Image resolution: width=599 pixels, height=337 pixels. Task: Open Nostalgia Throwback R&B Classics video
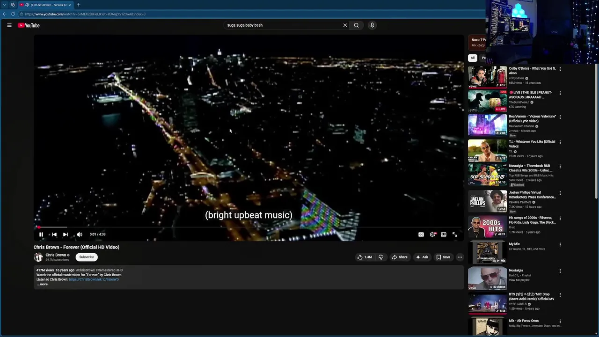(x=487, y=175)
